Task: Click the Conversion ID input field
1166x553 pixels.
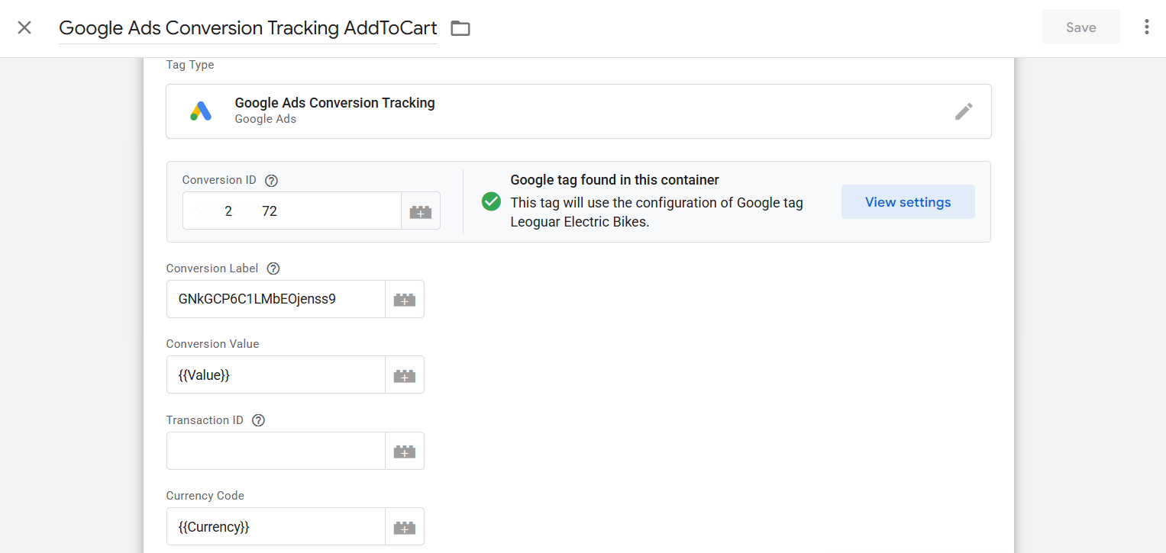Action: [292, 211]
